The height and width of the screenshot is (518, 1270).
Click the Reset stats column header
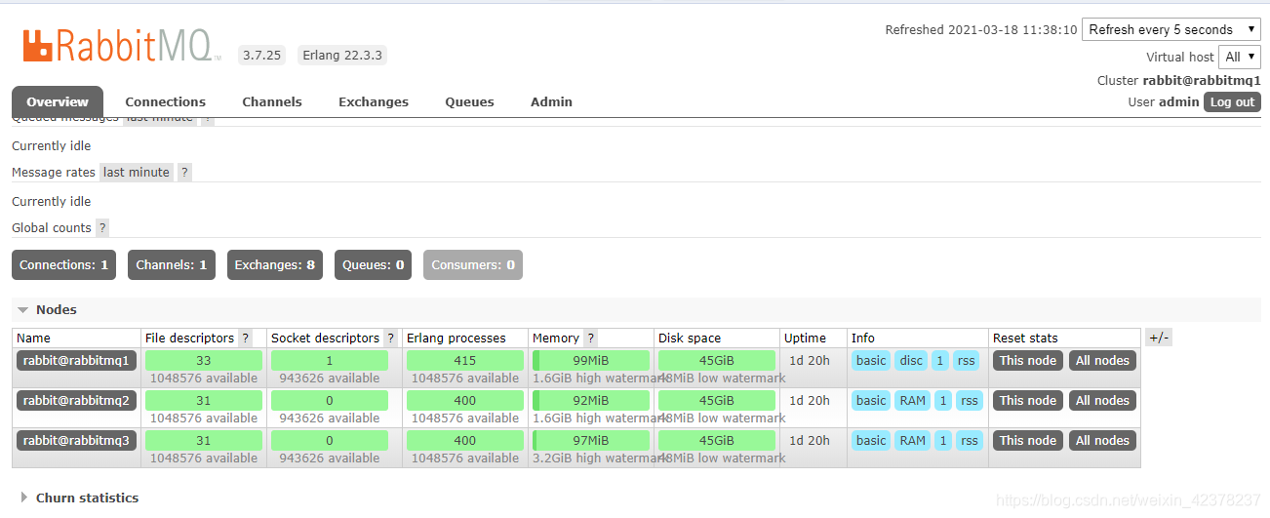pos(1025,338)
